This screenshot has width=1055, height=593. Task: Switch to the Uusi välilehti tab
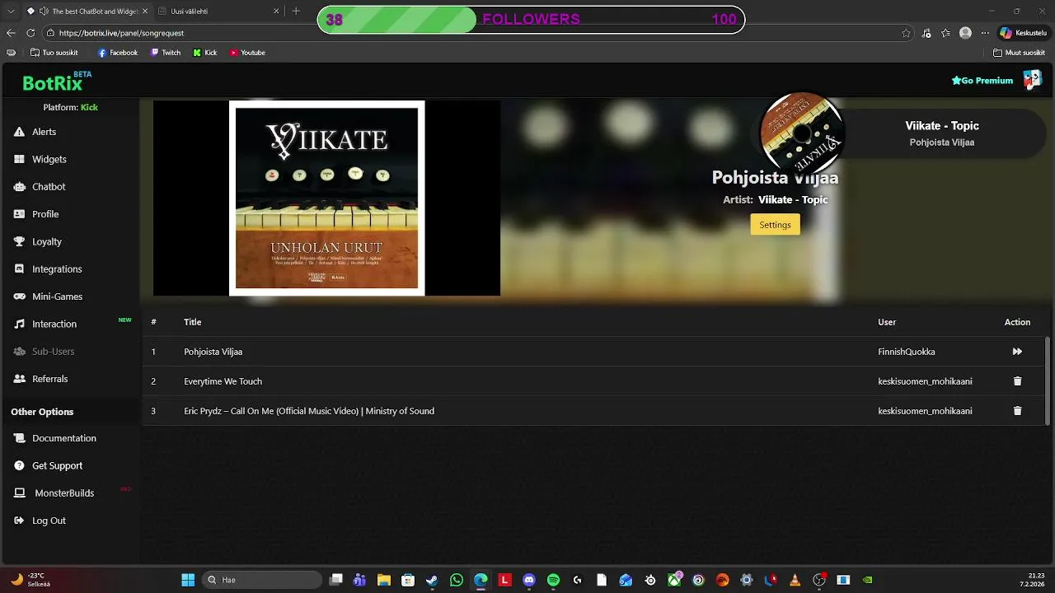pos(218,12)
